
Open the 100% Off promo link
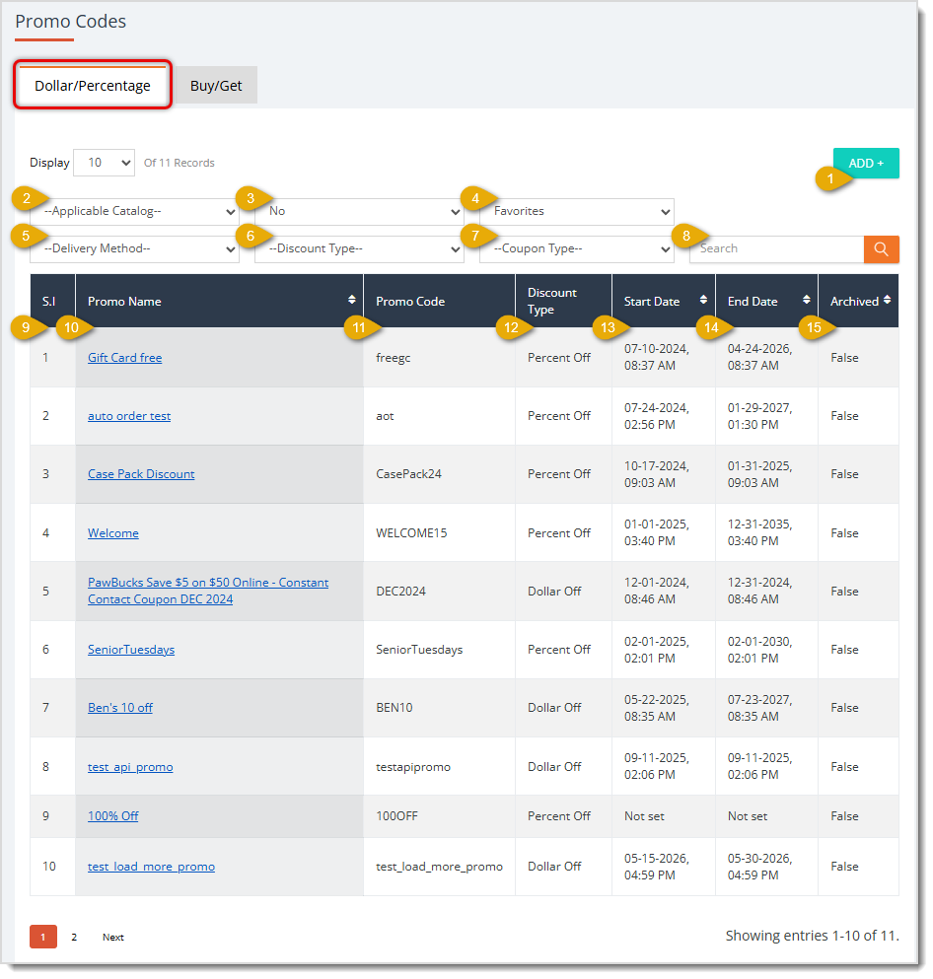pyautogui.click(x=113, y=816)
